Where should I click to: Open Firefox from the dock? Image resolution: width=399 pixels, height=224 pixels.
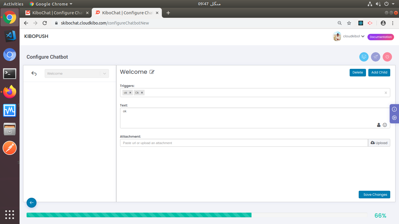(x=10, y=92)
